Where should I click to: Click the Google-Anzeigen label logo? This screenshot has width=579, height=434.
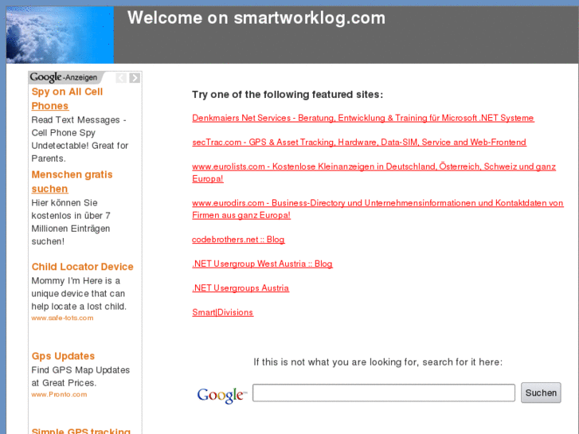tap(64, 77)
